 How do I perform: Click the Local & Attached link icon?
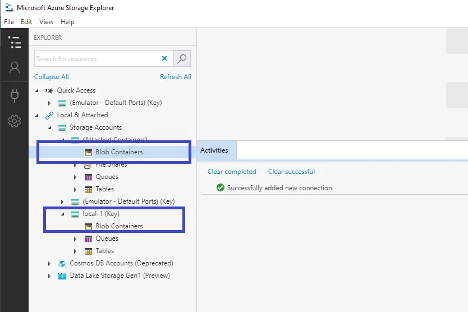pos(49,115)
